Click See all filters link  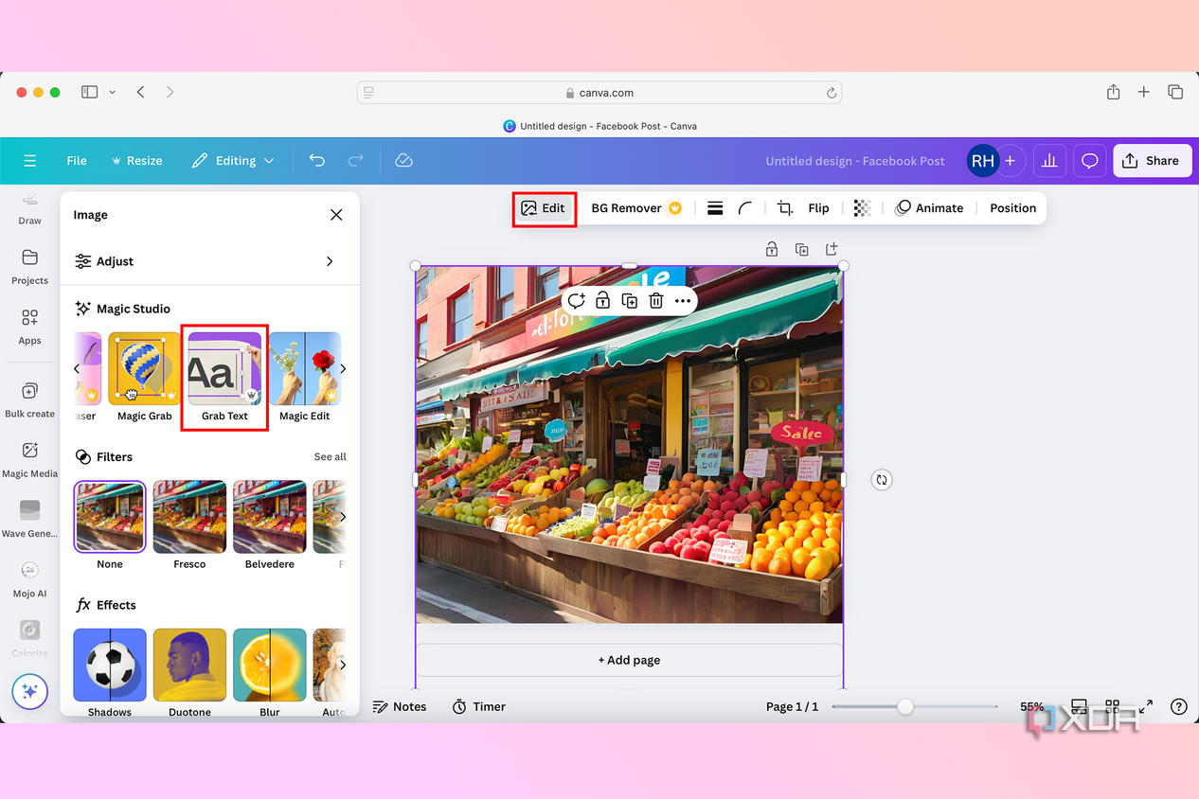[331, 457]
